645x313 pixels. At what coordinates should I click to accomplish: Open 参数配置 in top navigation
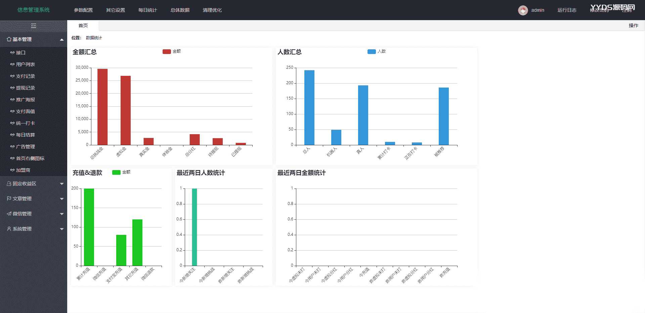coord(83,10)
